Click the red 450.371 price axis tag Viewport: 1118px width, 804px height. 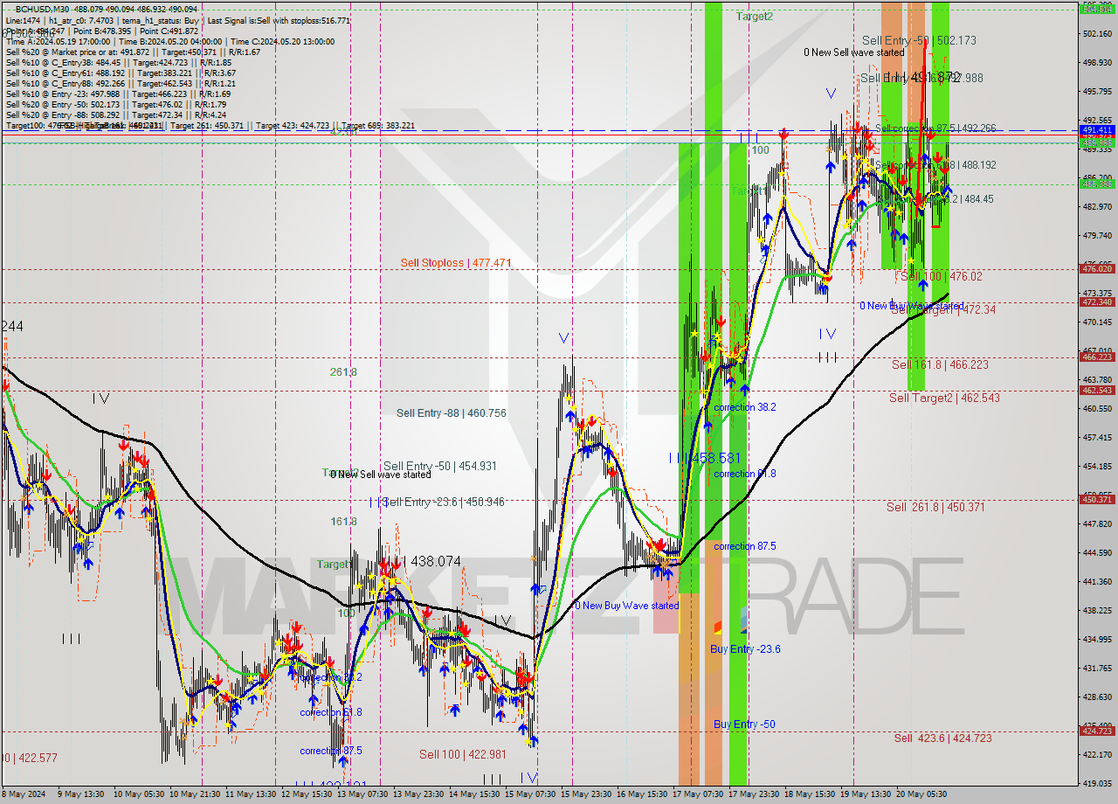pos(1097,499)
